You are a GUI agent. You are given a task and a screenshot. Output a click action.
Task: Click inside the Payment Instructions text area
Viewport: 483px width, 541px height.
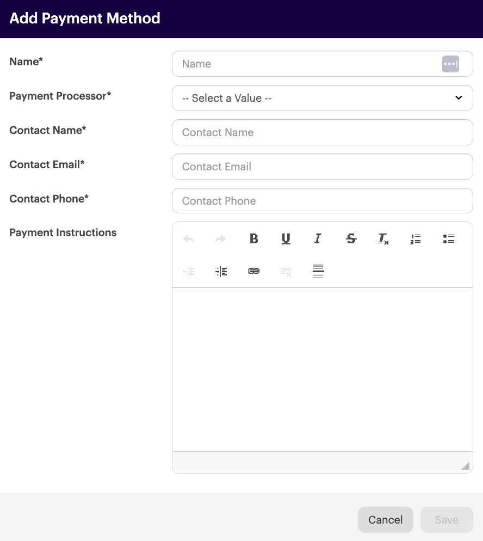tap(322, 369)
